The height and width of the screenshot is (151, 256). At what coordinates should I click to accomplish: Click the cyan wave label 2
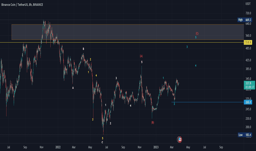(x=174, y=104)
